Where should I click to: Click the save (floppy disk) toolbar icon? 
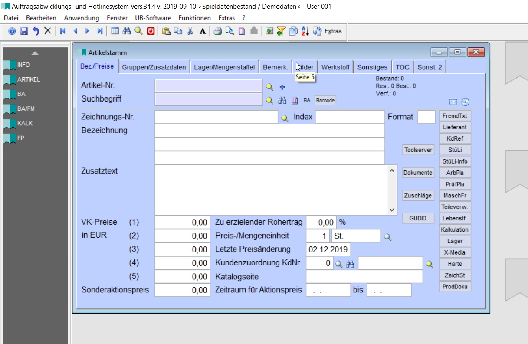click(x=24, y=31)
